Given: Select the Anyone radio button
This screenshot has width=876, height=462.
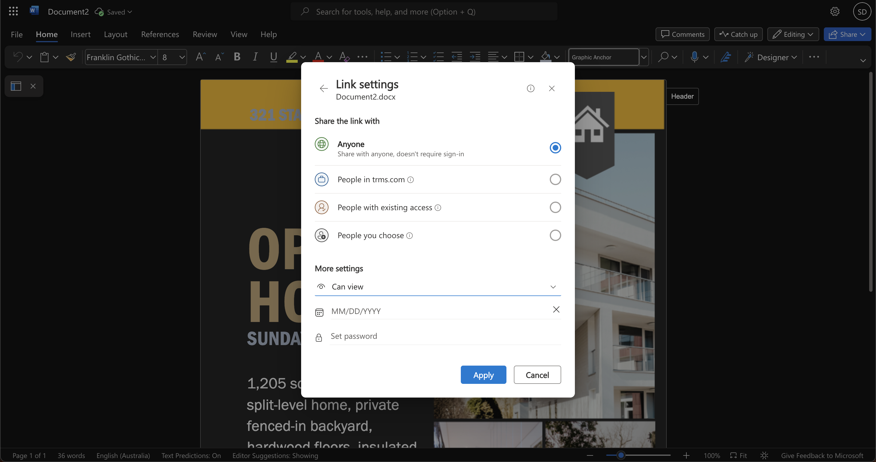Looking at the screenshot, I should 555,148.
